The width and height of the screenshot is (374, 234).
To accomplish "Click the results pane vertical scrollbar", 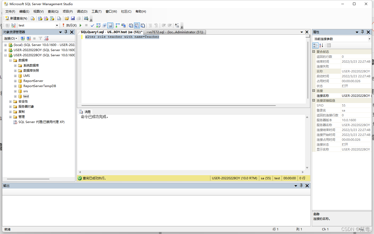I will [307, 142].
